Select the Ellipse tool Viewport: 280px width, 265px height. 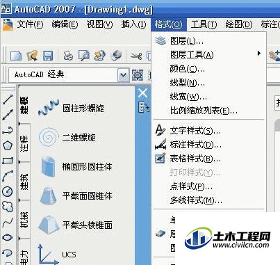click(8, 237)
